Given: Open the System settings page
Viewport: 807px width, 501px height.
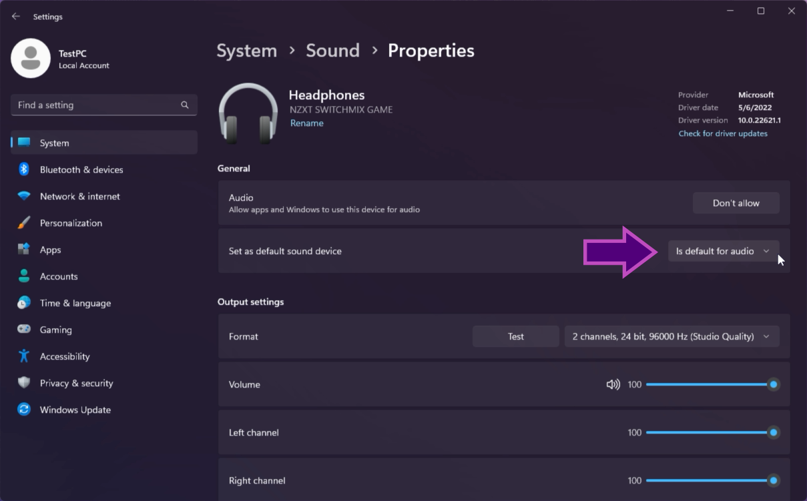Looking at the screenshot, I should coord(104,143).
